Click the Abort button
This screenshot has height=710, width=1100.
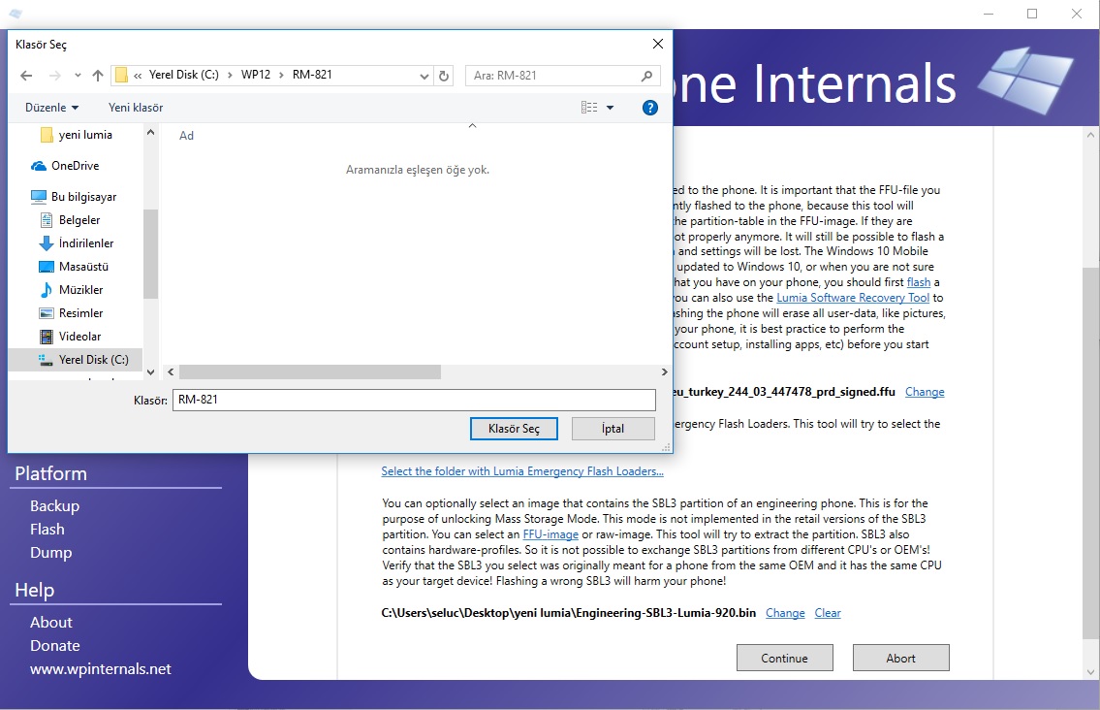click(x=900, y=658)
